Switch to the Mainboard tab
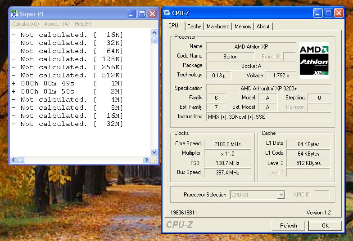Screen dimensions: 353x241 [218, 27]
